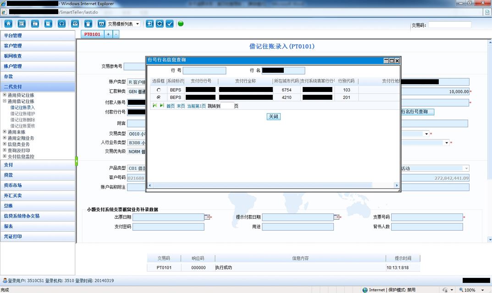
Task: Click the 关闭 button in the dialog
Action: click(x=273, y=117)
